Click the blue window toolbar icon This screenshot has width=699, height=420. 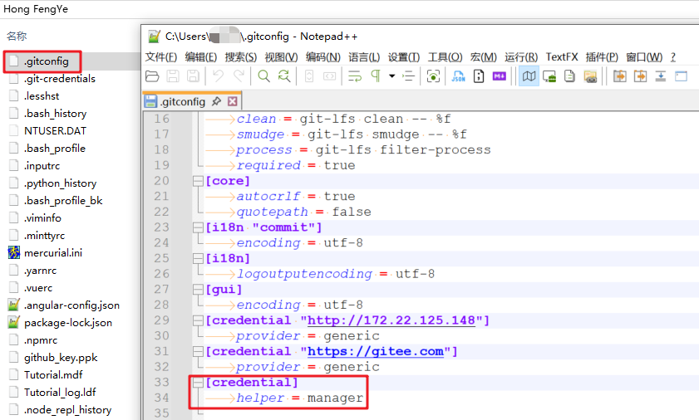coord(682,76)
